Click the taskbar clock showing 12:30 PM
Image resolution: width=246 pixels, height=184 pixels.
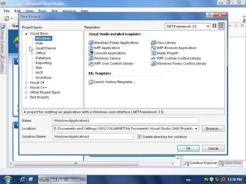(235, 179)
